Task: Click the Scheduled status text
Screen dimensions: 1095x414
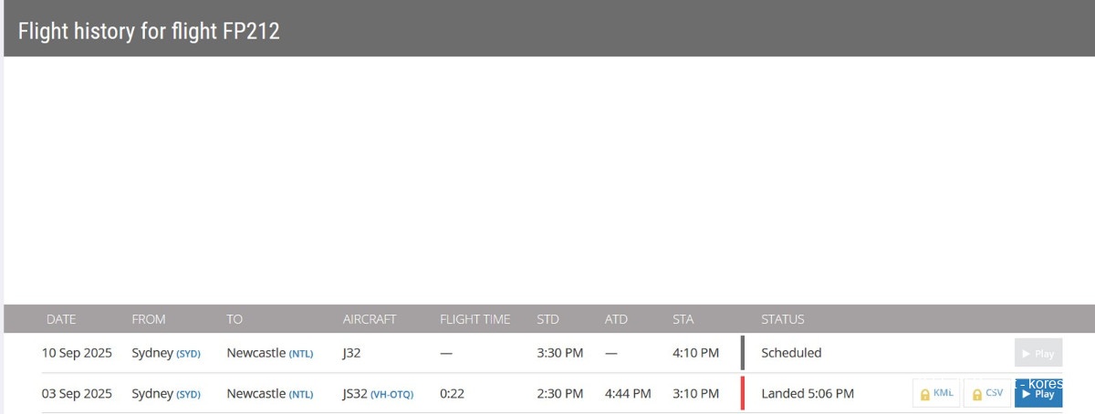Action: 791,353
